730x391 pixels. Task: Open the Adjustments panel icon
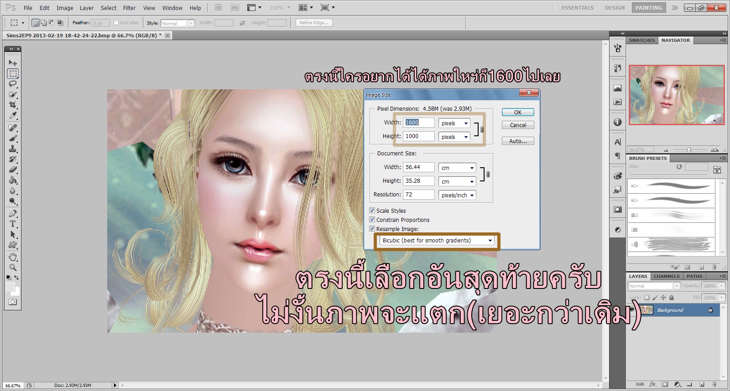tap(617, 230)
